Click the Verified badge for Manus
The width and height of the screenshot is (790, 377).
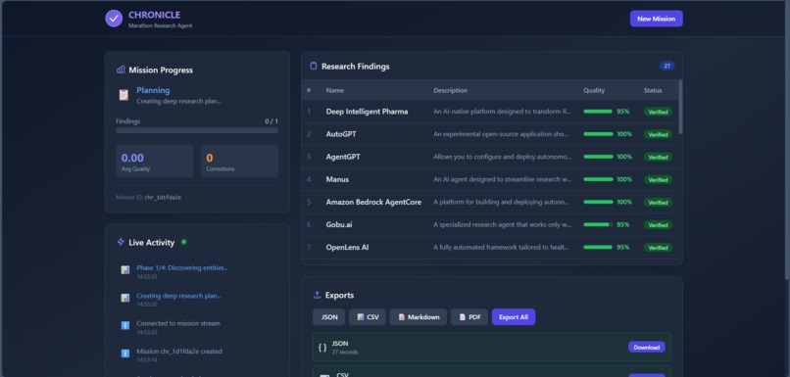[x=658, y=180]
